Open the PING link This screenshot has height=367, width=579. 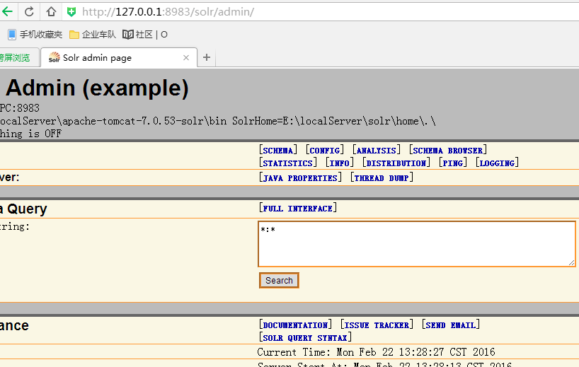453,163
